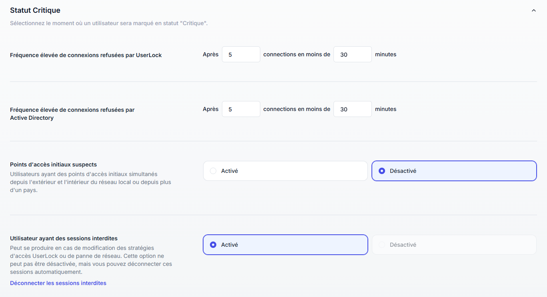Focus the UserLock refused connections count field
The image size is (547, 297).
tap(241, 55)
